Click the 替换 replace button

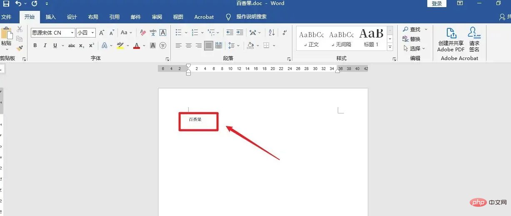click(x=411, y=39)
